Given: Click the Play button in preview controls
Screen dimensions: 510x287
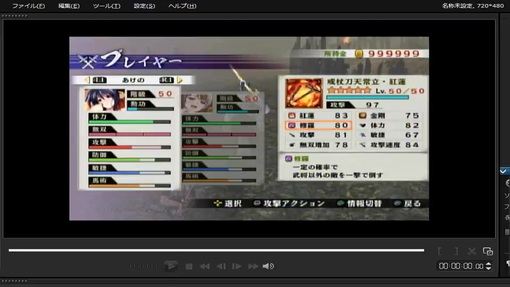Looking at the screenshot, I should pyautogui.click(x=171, y=266).
